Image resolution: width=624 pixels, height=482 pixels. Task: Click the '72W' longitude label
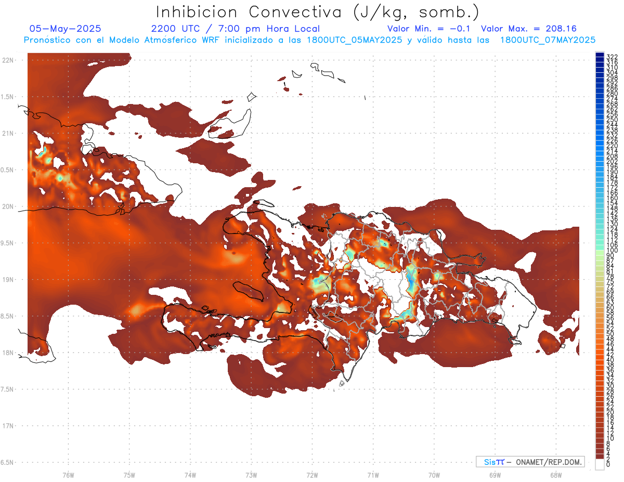pyautogui.click(x=312, y=475)
